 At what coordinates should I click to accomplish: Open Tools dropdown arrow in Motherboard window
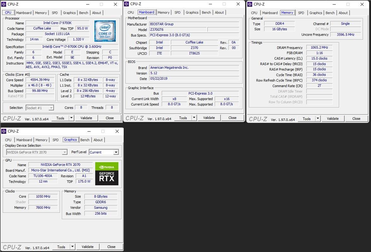click(x=194, y=117)
